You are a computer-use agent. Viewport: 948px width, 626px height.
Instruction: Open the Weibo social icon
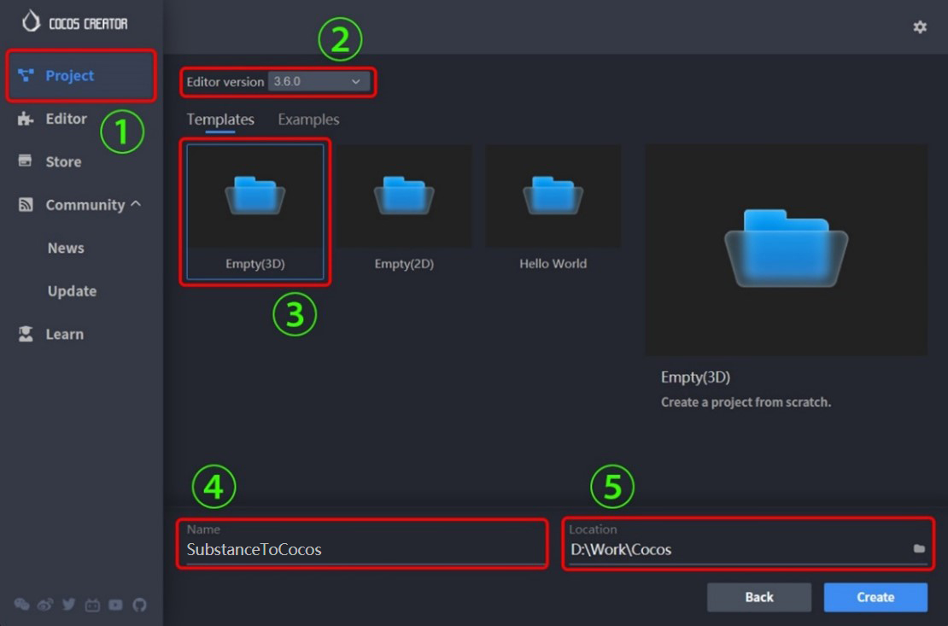[x=44, y=605]
